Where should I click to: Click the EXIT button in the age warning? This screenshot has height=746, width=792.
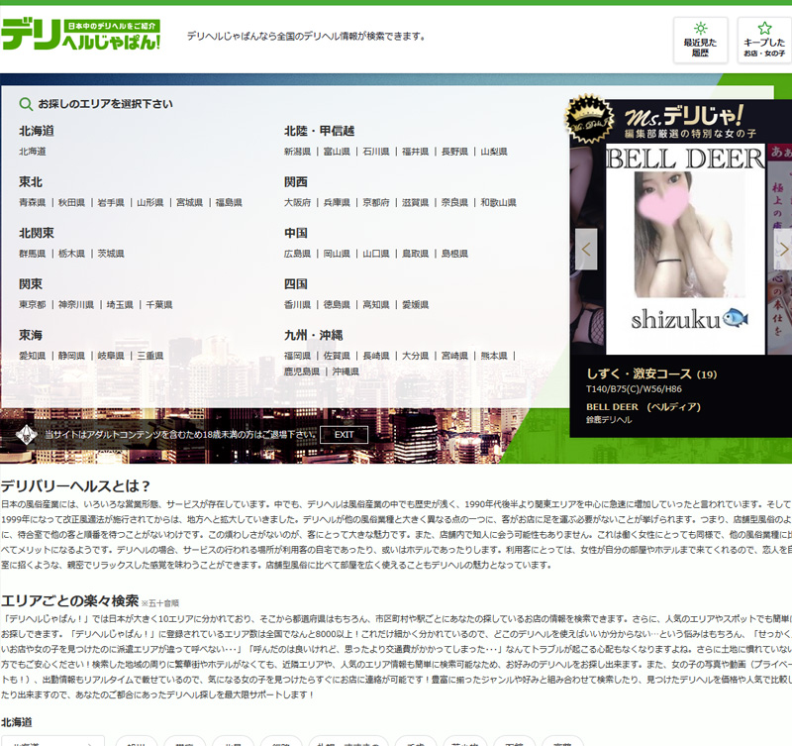pyautogui.click(x=344, y=435)
